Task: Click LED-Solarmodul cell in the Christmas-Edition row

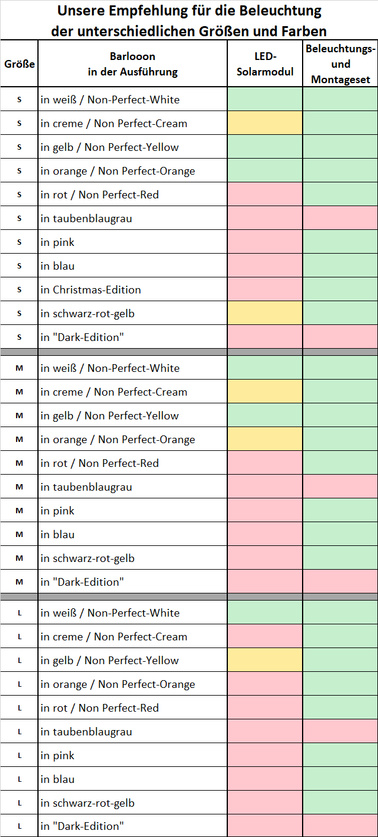Action: [x=265, y=289]
